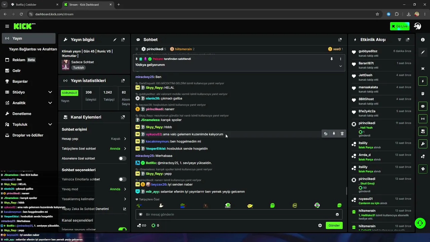Click BotRix username in chat
The height and width of the screenshot is (242, 430).
pos(151,163)
